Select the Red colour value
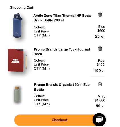Image resolution: width=120 pixels, height=127 pixels. point(101,61)
